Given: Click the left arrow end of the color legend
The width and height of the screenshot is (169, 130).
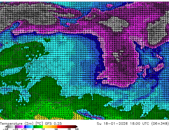Looking at the screenshot, I should click(6, 127).
